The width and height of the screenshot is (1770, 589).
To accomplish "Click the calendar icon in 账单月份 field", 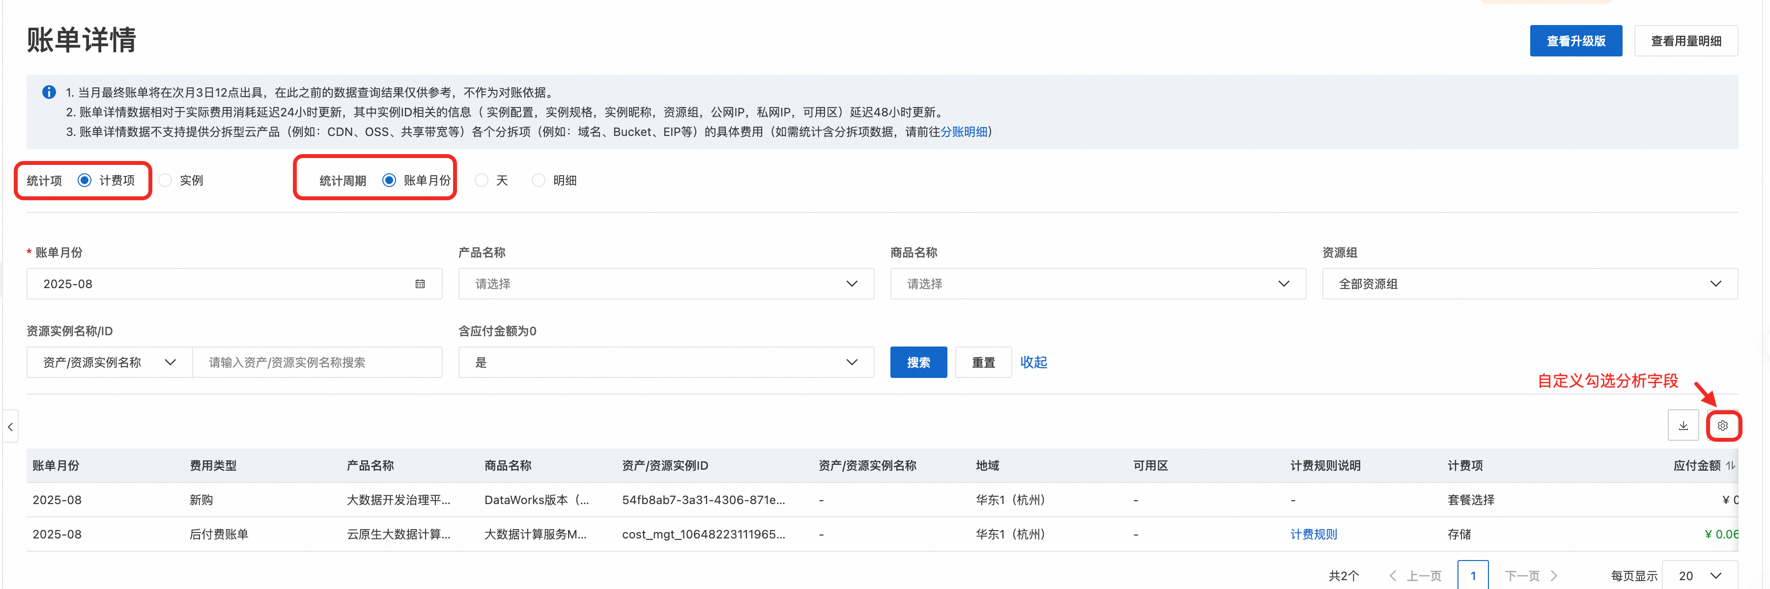I will tap(420, 284).
